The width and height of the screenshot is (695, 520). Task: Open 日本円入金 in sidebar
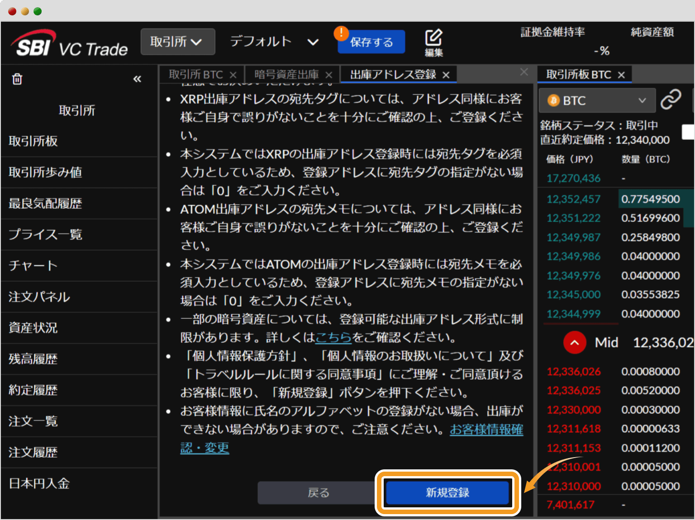tap(79, 483)
